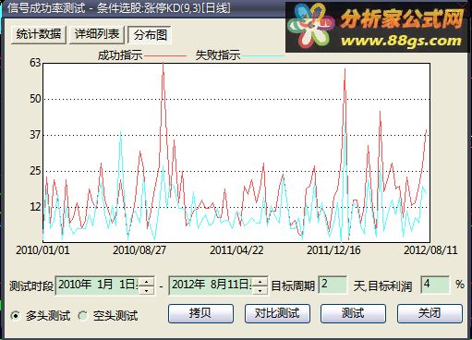472x340 pixels.
Task: Run the 测试 button
Action: 353,313
